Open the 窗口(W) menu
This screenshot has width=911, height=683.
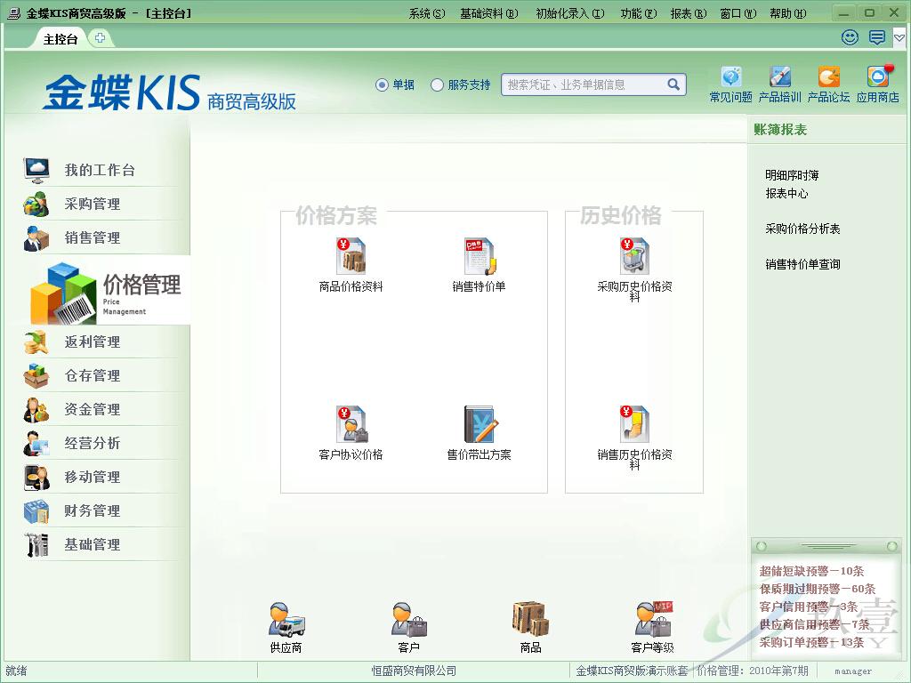738,13
